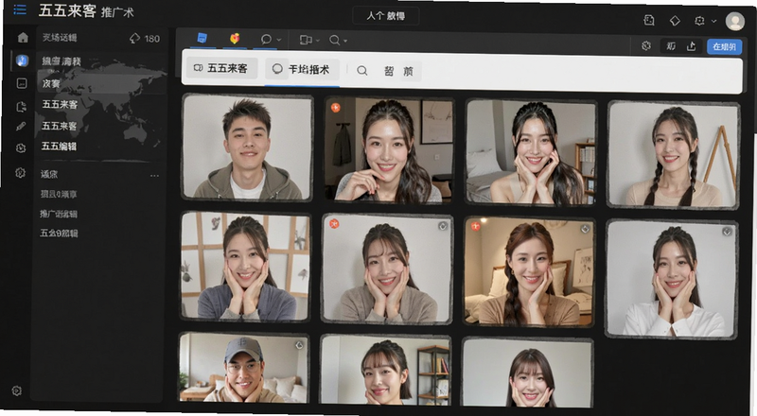757x416 pixels.
Task: Open the beige sweater woman with bangs photo
Action: (x=387, y=269)
